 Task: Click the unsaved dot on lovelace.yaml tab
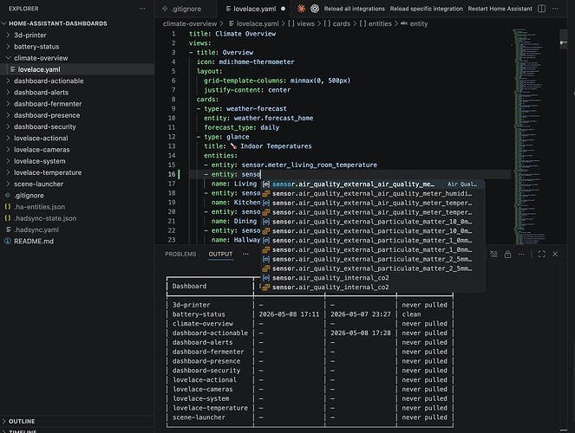(283, 9)
